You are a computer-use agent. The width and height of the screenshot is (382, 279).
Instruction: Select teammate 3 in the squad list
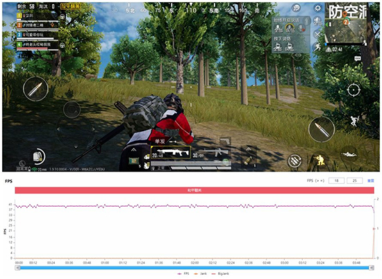37,36
